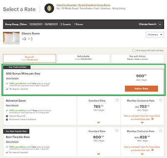Open the Currency dropdown
Image resolution: width=167 pixels, height=158 pixels.
click(x=155, y=35)
